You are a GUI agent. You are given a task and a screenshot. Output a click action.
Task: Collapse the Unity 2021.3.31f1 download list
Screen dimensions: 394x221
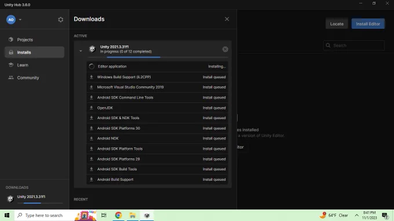[x=81, y=51]
